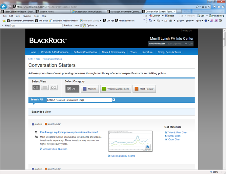226x174 pixels.
Task: Click Post to Blog toolbar button
Action: click(x=217, y=16)
